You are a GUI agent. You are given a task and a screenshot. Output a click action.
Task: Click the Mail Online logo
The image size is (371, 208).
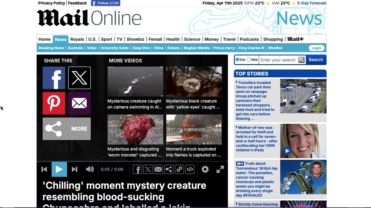(x=89, y=18)
